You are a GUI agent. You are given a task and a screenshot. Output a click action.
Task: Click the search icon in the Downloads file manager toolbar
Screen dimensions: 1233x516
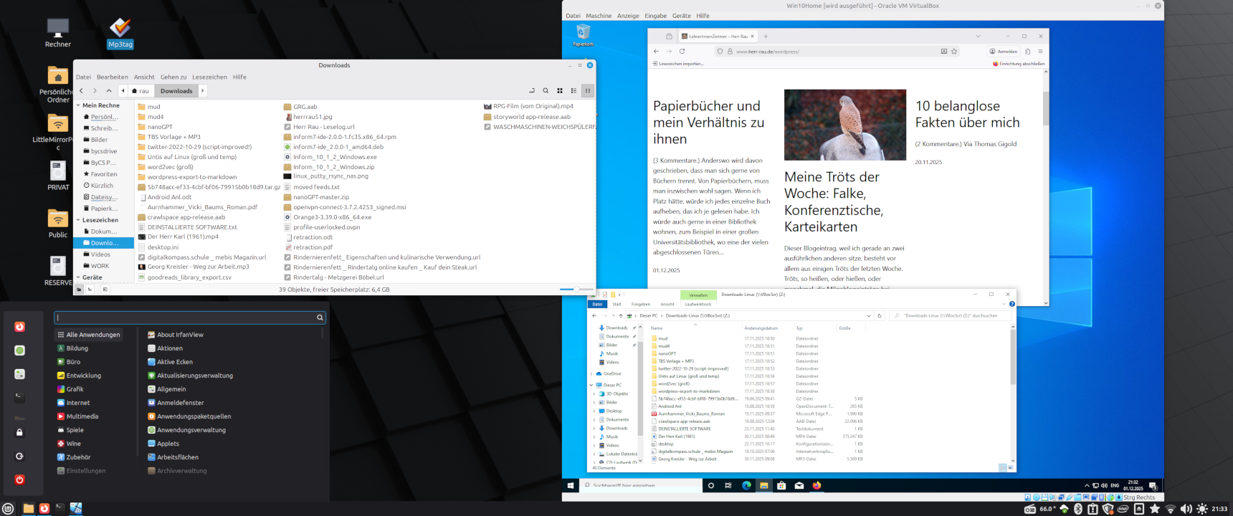click(546, 91)
